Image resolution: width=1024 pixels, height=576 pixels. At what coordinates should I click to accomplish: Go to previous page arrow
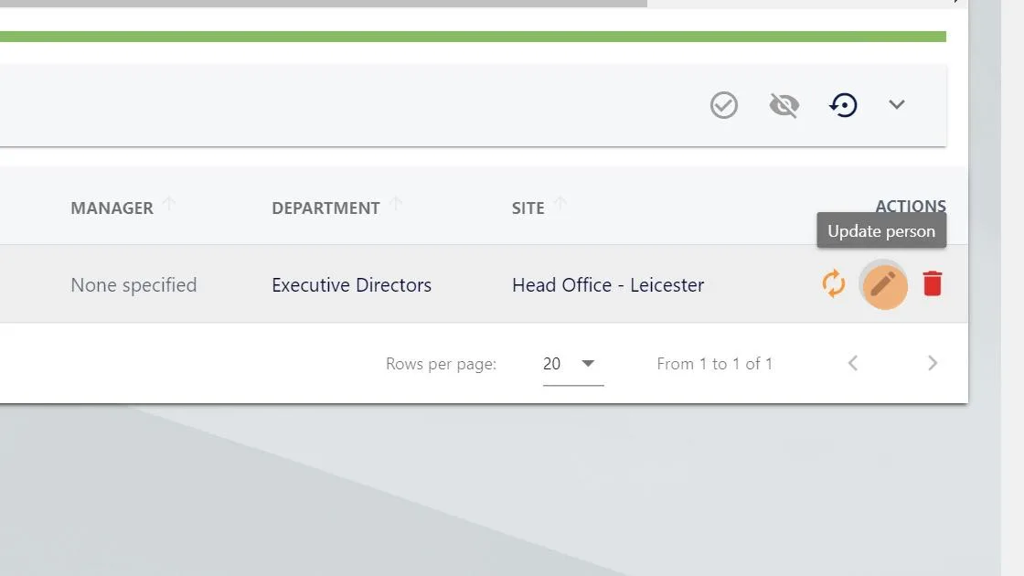coord(852,363)
